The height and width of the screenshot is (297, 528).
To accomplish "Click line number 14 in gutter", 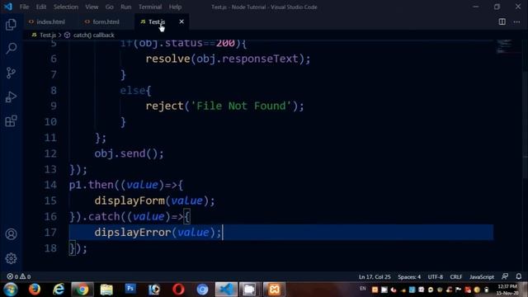I will pos(50,185).
